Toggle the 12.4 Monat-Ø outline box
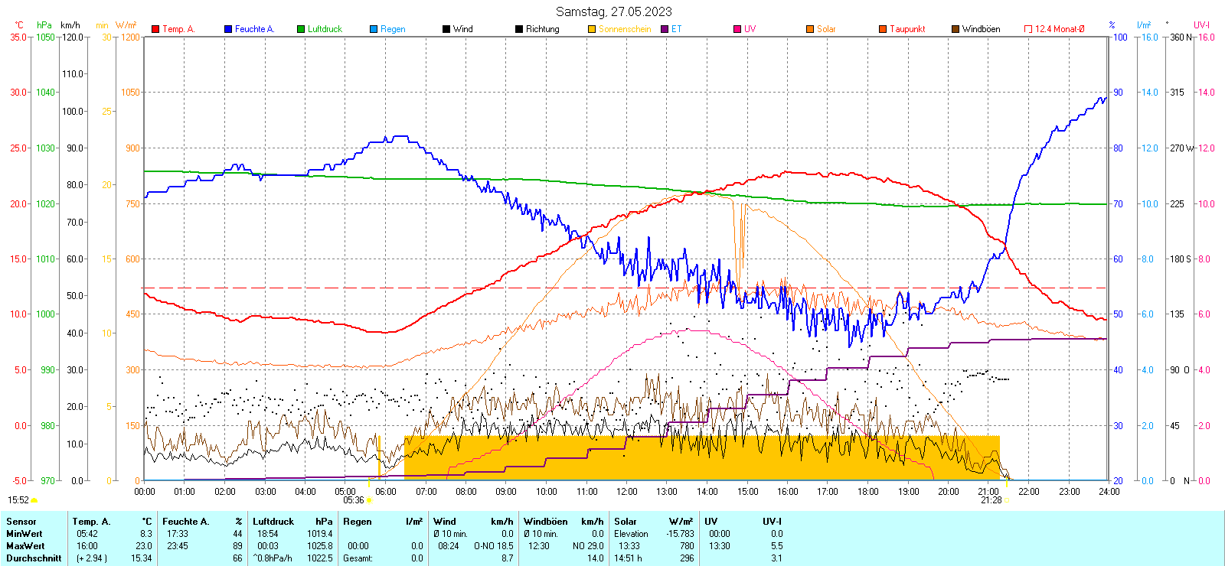The image size is (1225, 566). 1028,29
